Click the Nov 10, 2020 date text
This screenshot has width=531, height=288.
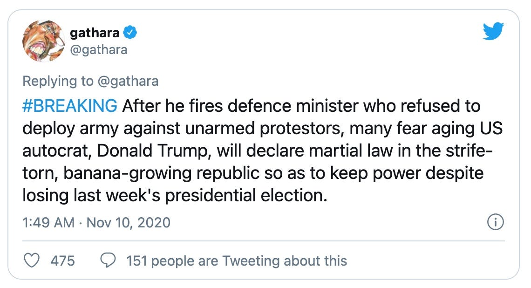click(x=129, y=223)
